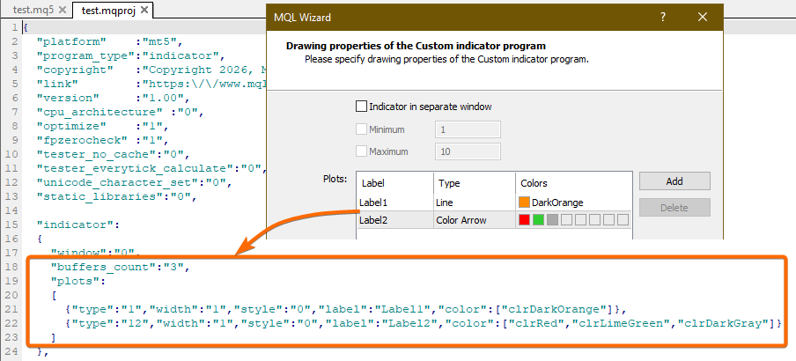Open the DarkOrange color swatch for Label1
796x361 pixels.
(525, 203)
